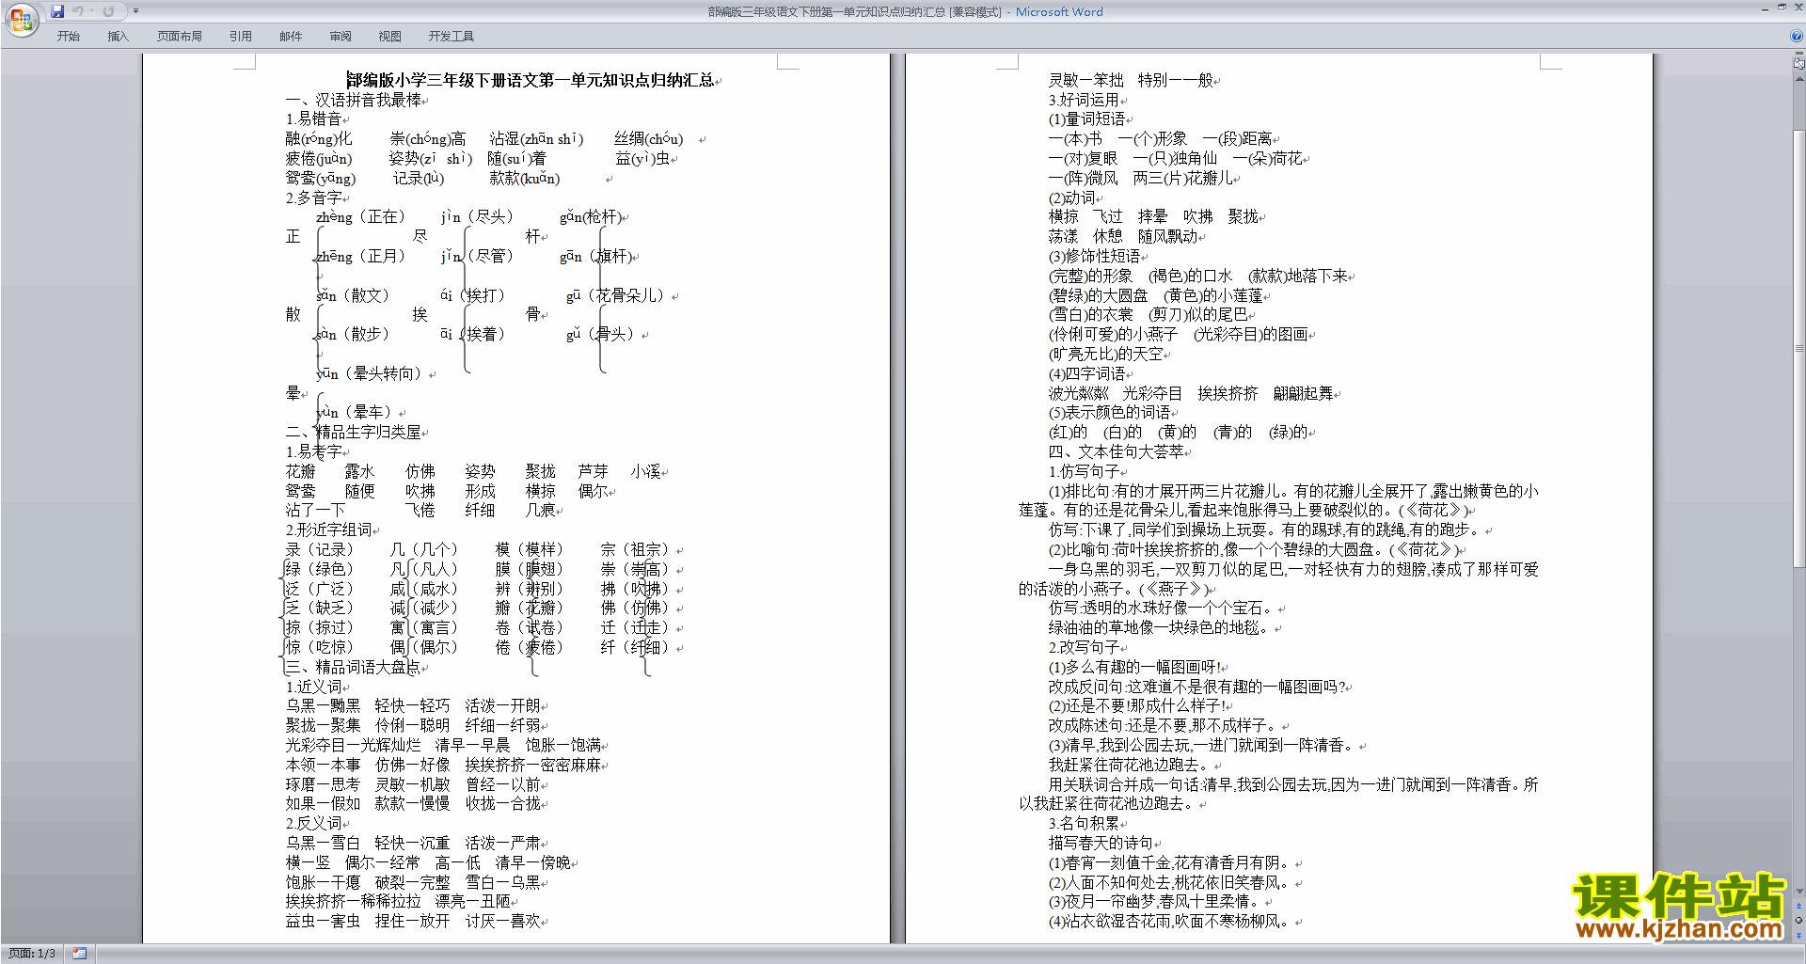
Task: Open the undo history dropdown arrow
Action: tap(91, 11)
